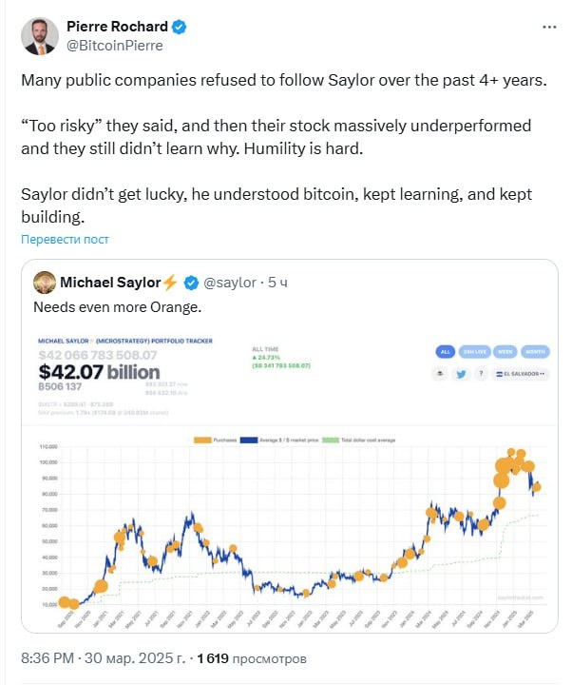572x685 pixels.
Task: Click Pierre Rochard's profile avatar
Action: tap(38, 35)
